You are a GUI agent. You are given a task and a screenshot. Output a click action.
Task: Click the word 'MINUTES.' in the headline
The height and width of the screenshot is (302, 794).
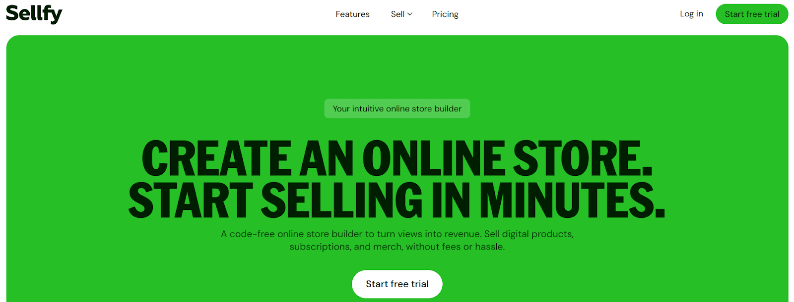(x=572, y=201)
